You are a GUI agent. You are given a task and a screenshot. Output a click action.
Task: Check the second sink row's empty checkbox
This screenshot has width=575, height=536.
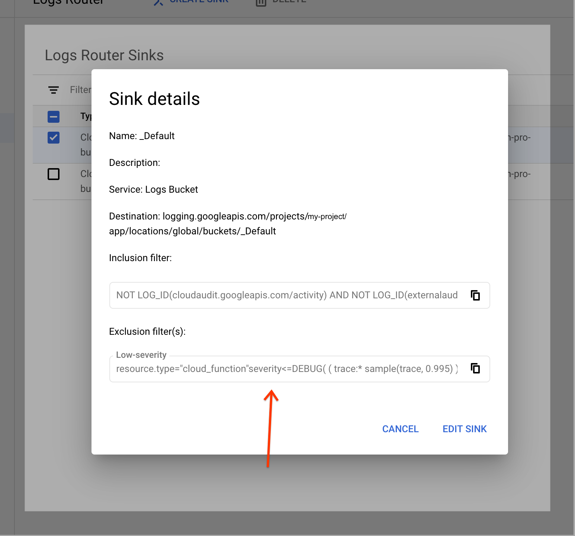[53, 174]
